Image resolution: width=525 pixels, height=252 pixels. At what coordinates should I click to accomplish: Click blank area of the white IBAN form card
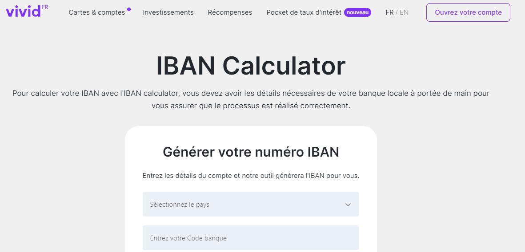tap(368, 187)
